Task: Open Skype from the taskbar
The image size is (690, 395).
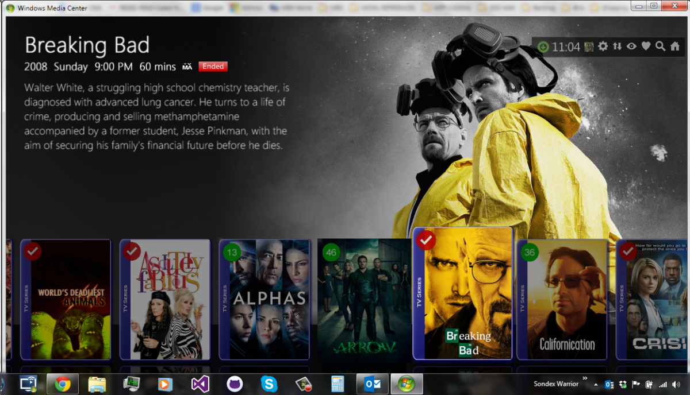Action: (x=269, y=384)
